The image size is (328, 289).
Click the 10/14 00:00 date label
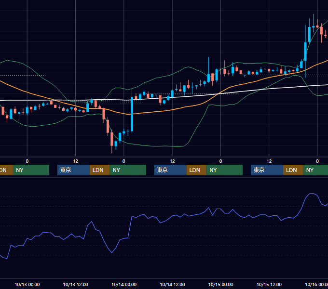point(124,284)
